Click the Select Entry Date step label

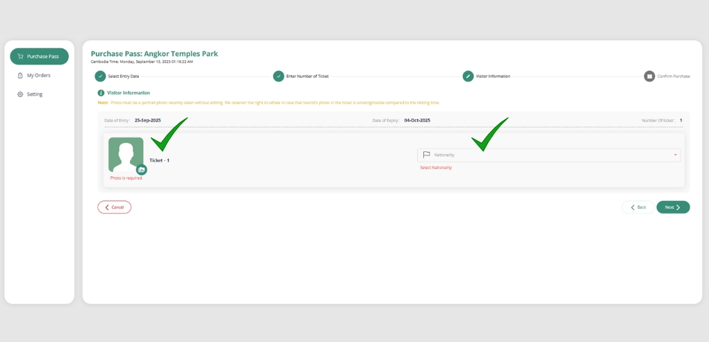[124, 76]
